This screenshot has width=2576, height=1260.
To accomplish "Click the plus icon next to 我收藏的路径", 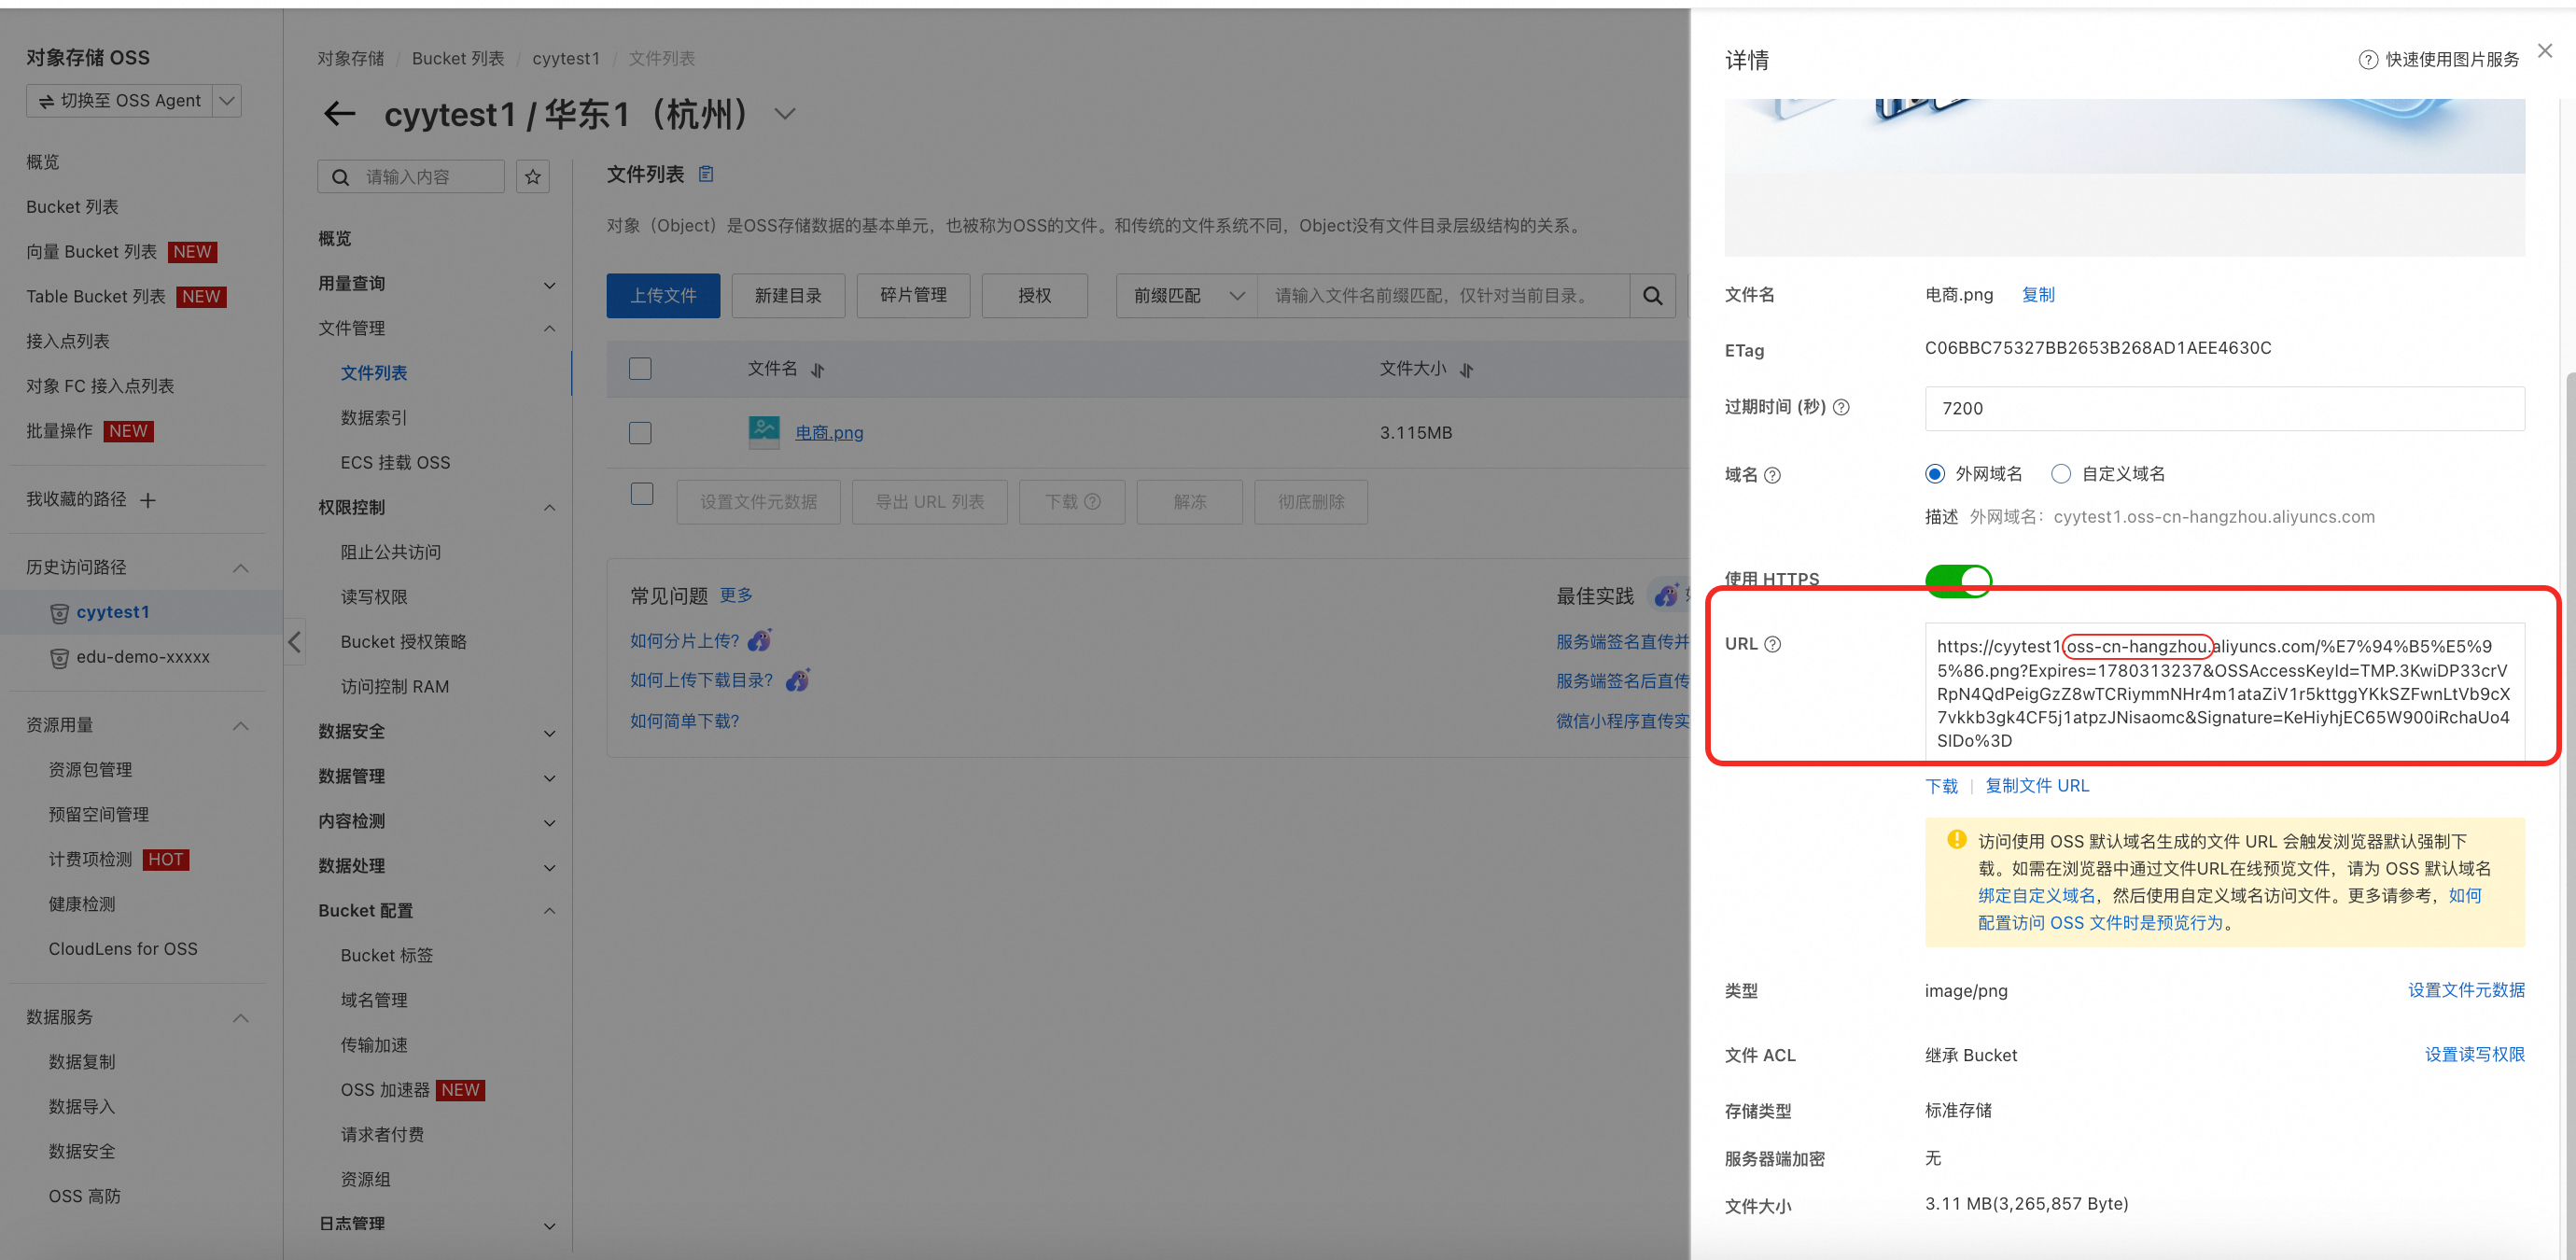I will point(148,500).
